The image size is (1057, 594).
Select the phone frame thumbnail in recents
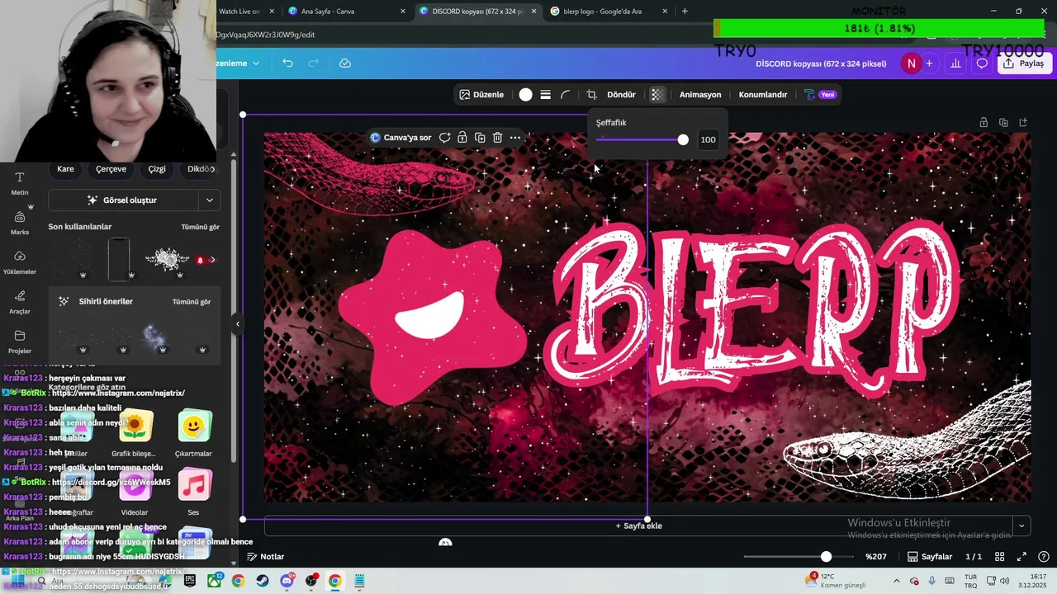pos(119,259)
